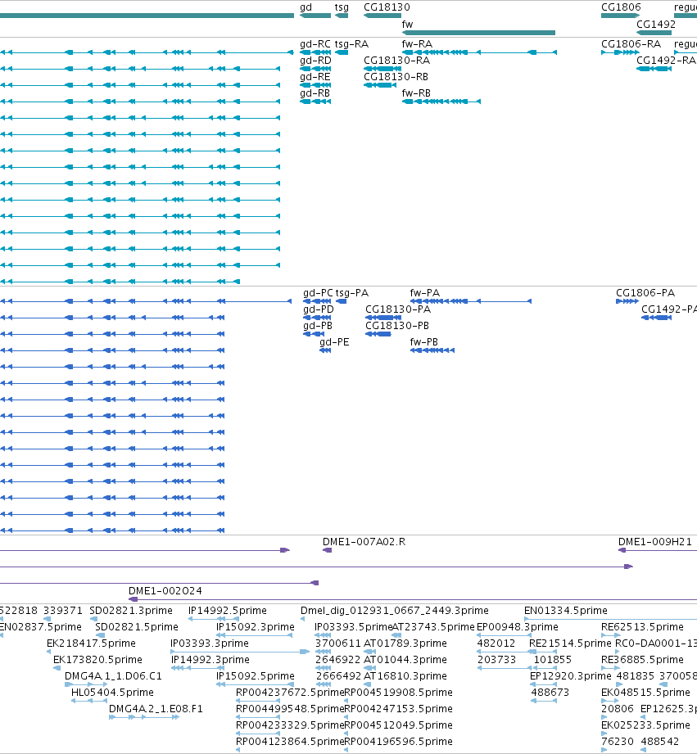This screenshot has width=697, height=754.
Task: Select the gd-PC protein feature
Action: pyautogui.click(x=317, y=301)
